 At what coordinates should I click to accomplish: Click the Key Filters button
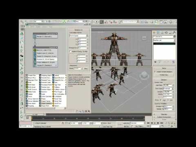click(x=139, y=126)
